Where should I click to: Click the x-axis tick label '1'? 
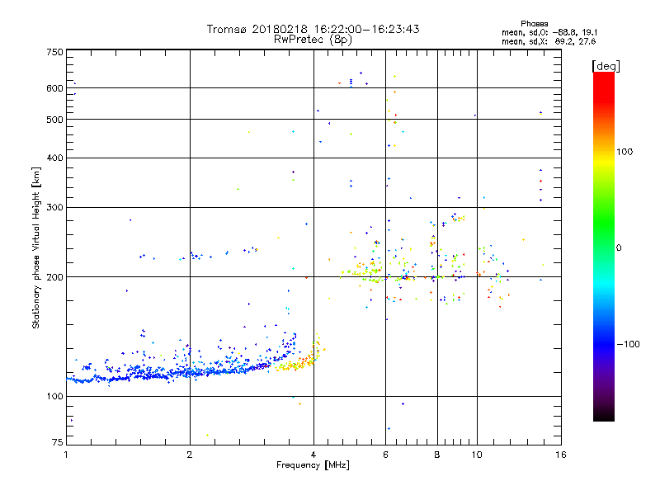tap(66, 455)
